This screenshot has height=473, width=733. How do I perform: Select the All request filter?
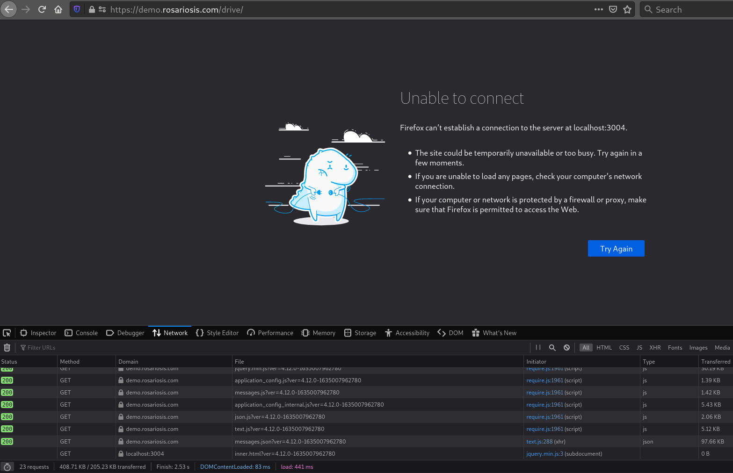click(x=586, y=347)
